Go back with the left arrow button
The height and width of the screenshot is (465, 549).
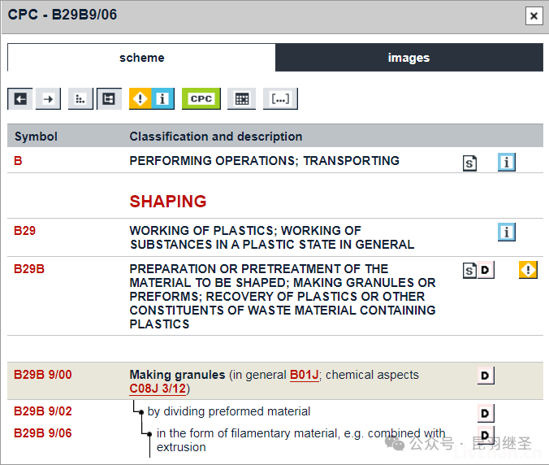[20, 99]
